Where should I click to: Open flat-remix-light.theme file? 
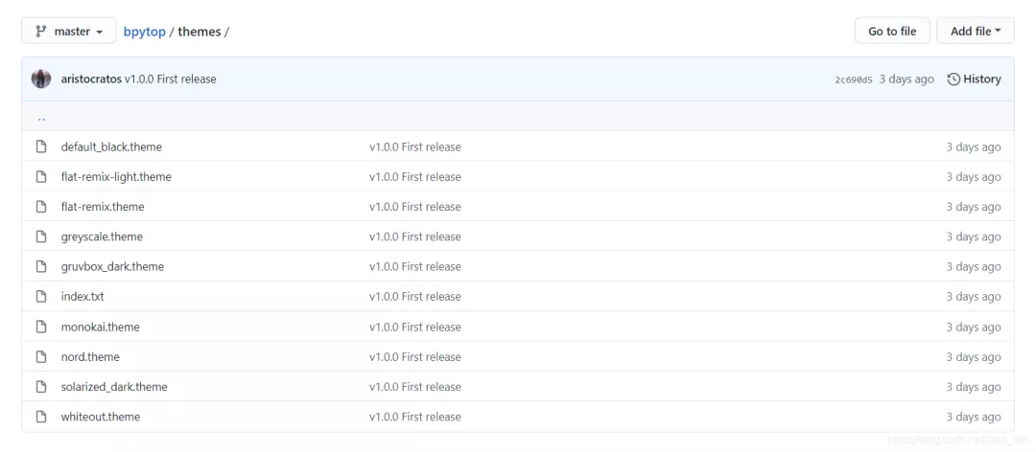coord(116,177)
